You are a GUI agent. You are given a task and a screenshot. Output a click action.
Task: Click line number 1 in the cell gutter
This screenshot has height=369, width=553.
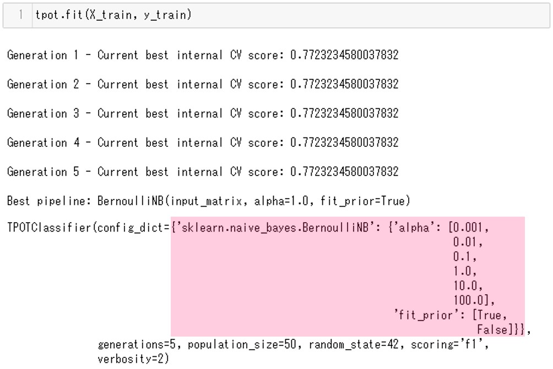pyautogui.click(x=20, y=15)
